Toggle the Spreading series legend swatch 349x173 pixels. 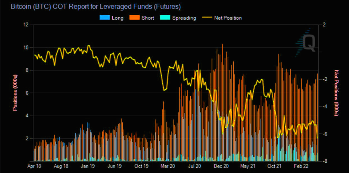pos(165,18)
